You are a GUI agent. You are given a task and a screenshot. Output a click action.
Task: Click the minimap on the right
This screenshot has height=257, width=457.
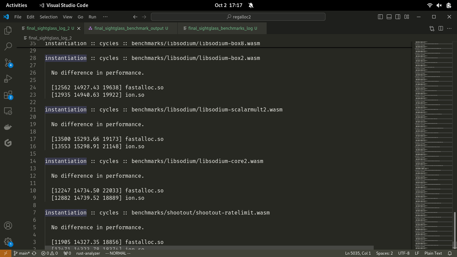click(433, 145)
